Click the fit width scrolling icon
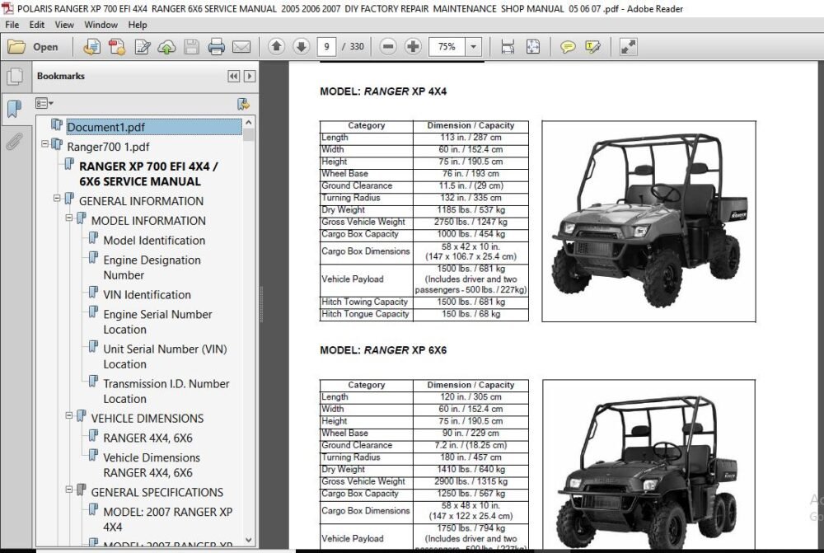 508,47
